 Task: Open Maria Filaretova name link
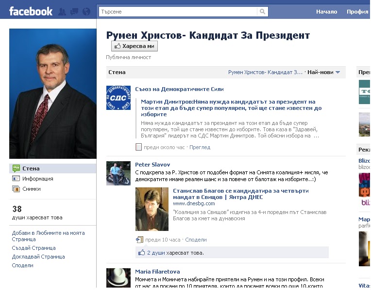[x=157, y=271]
